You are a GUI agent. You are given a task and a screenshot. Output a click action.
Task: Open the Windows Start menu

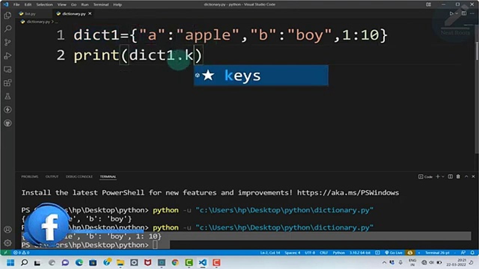click(10, 263)
